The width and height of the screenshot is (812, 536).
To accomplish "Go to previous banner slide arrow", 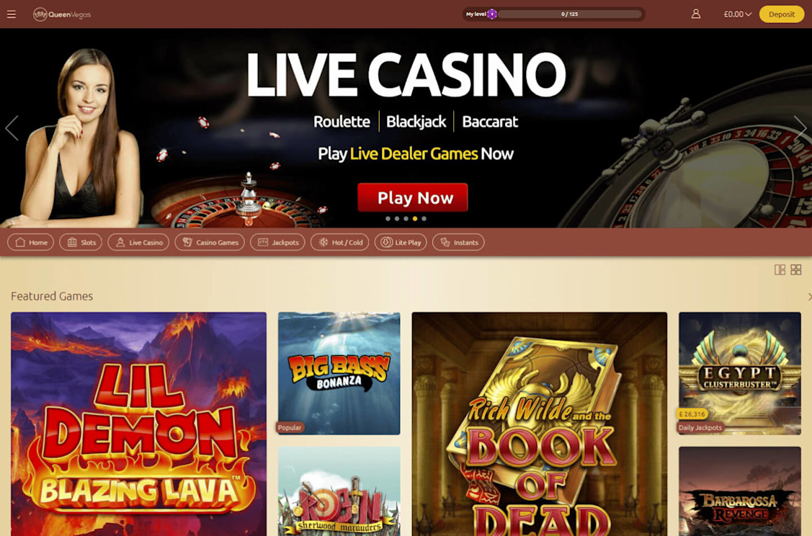I will coord(12,128).
